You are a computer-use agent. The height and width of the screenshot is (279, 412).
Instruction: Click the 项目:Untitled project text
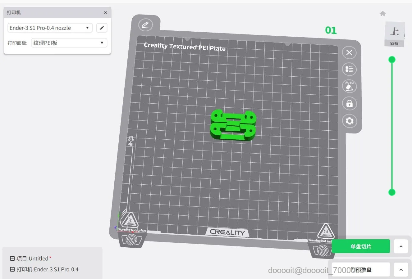pos(32,259)
